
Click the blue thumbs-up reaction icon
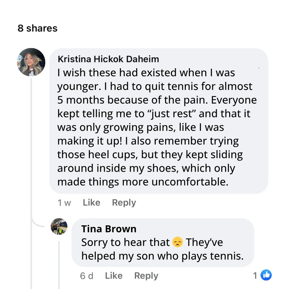tap(266, 275)
